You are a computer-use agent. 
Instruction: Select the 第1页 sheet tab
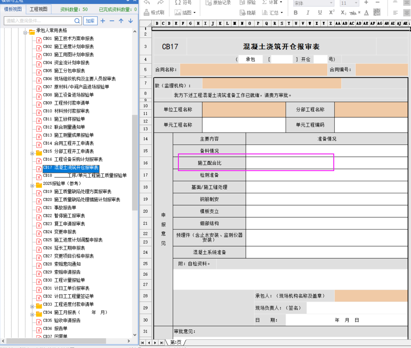(x=176, y=342)
